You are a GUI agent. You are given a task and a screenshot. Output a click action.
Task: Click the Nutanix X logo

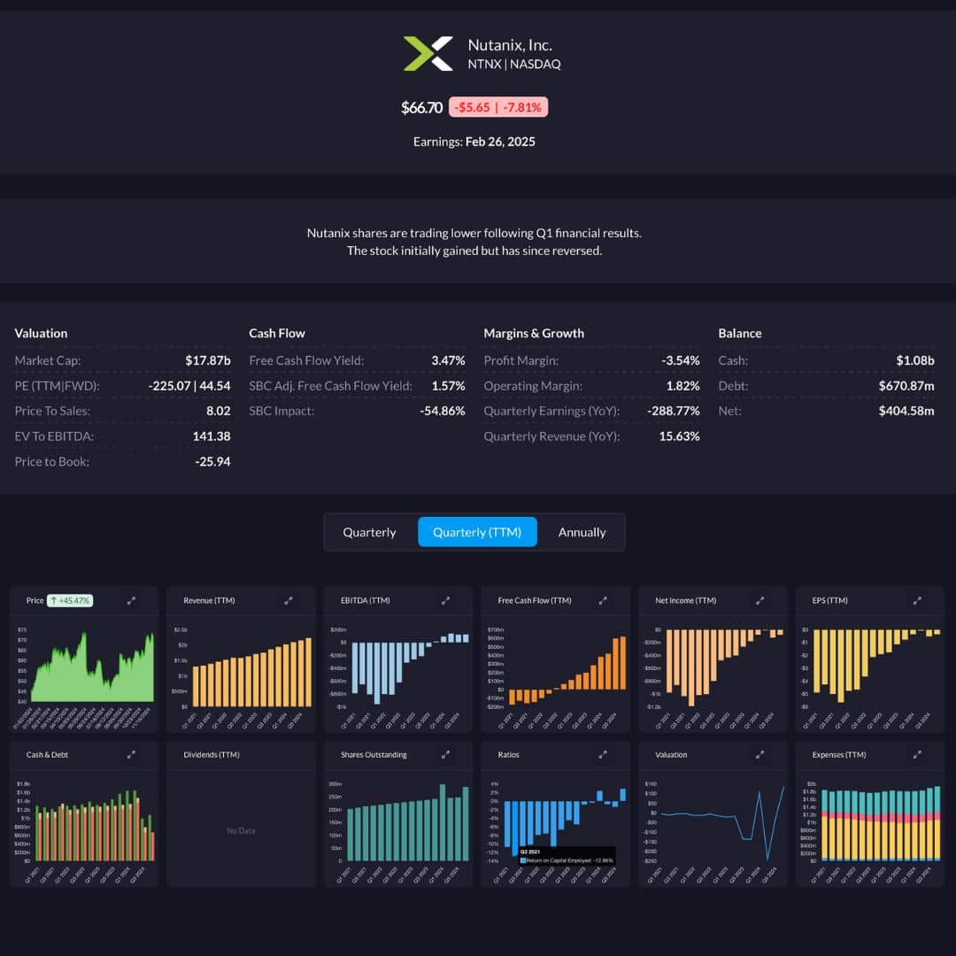click(x=428, y=54)
